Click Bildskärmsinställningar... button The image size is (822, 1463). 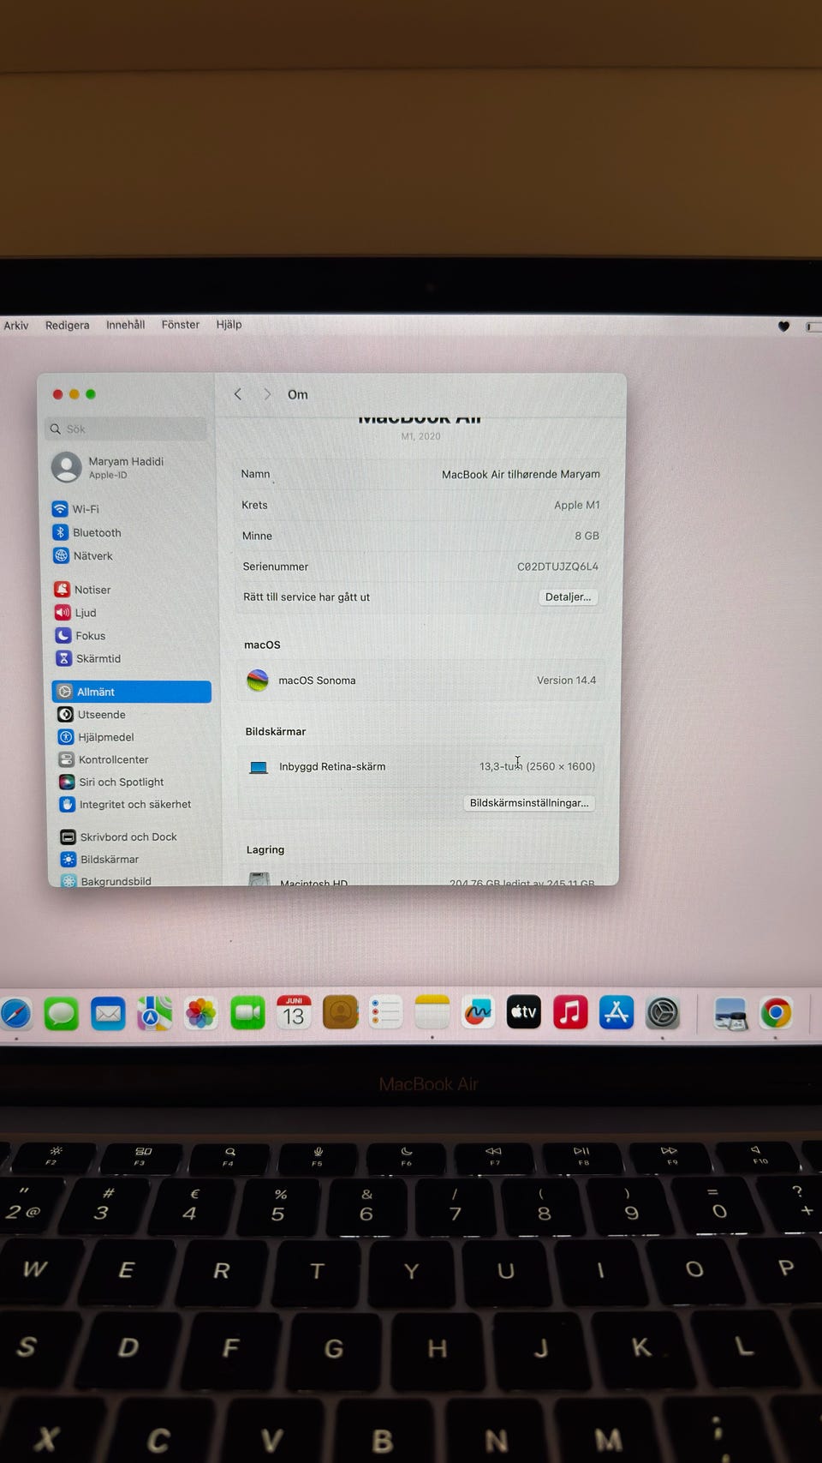pyautogui.click(x=529, y=803)
